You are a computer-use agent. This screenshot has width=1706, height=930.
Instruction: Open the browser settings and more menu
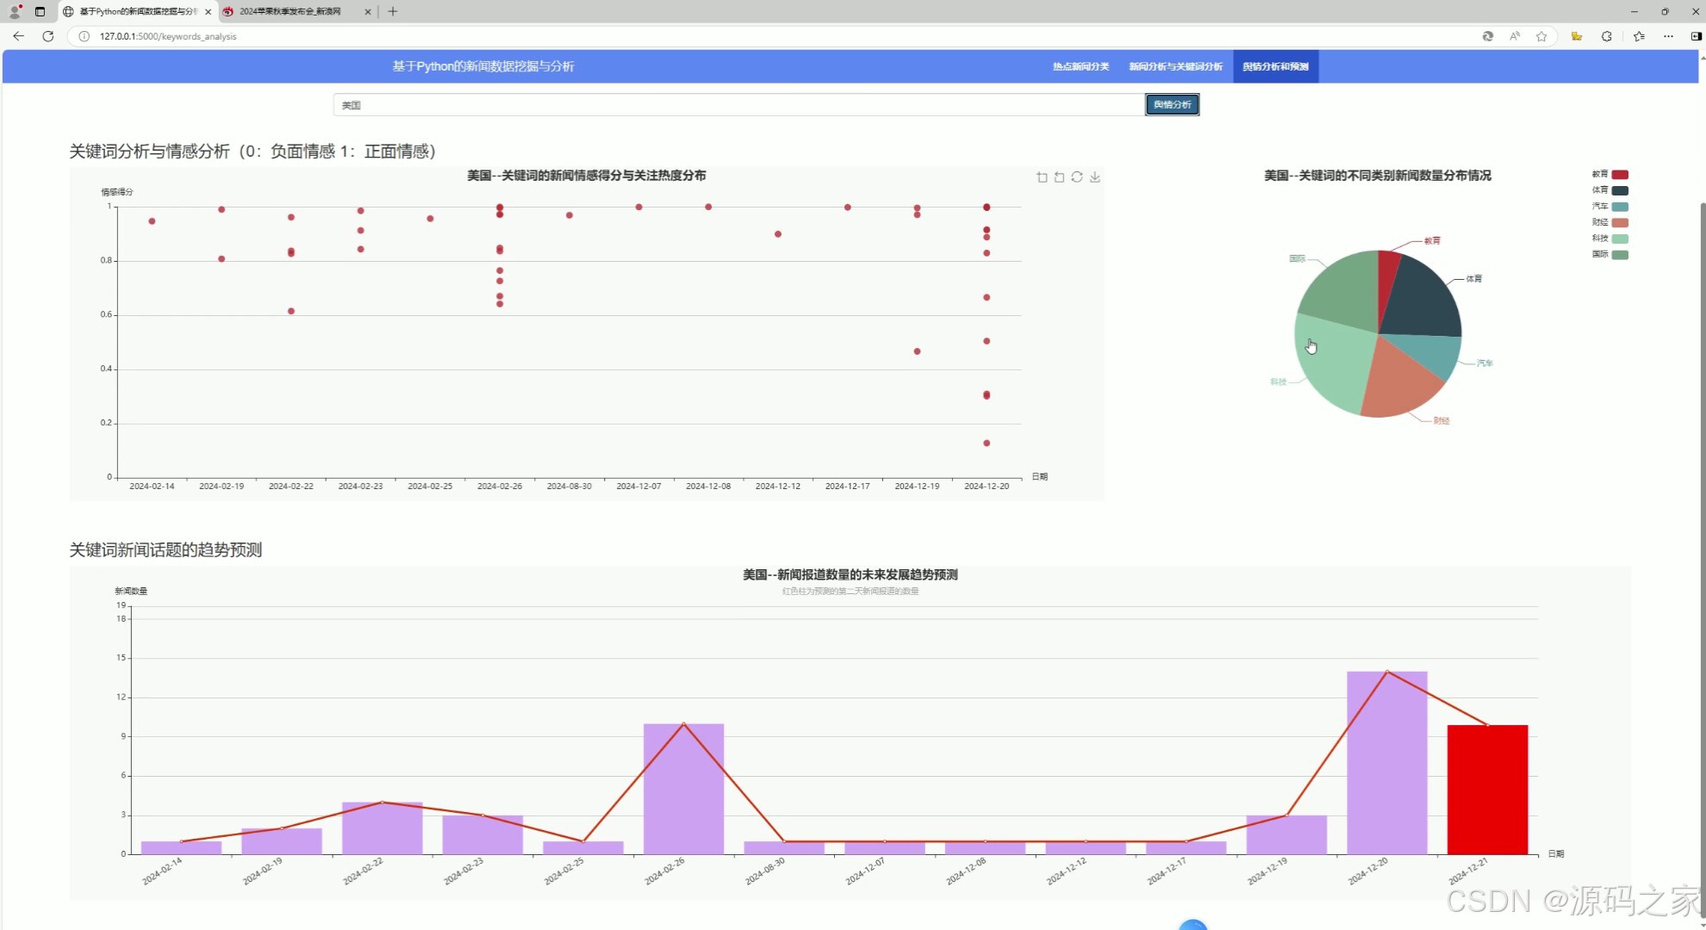coord(1668,36)
